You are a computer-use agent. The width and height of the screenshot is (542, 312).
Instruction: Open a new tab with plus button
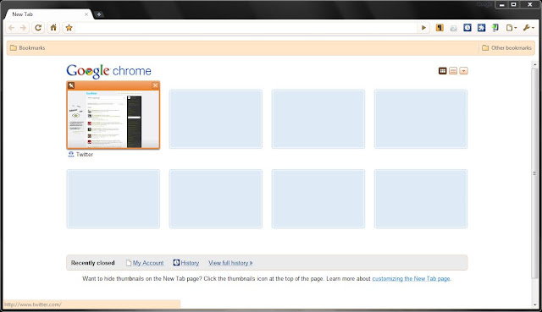(99, 14)
